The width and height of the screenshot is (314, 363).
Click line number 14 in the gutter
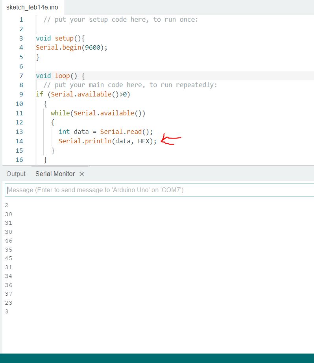(19, 141)
